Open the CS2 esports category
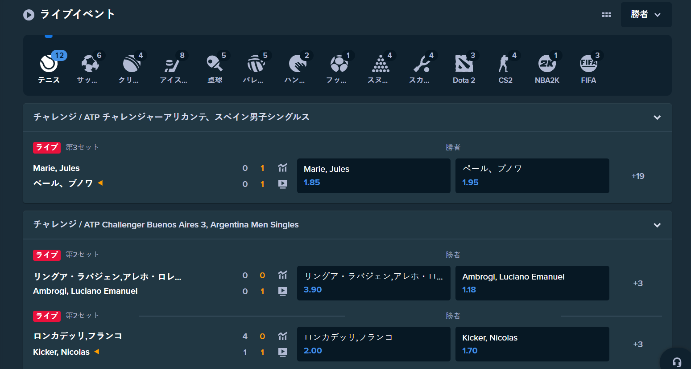 coord(505,67)
